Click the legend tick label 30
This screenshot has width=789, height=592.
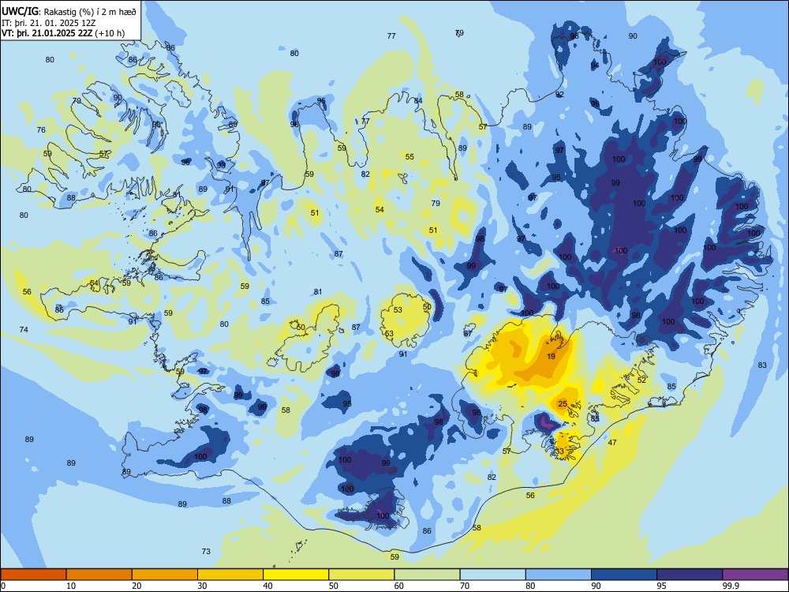pyautogui.click(x=202, y=586)
